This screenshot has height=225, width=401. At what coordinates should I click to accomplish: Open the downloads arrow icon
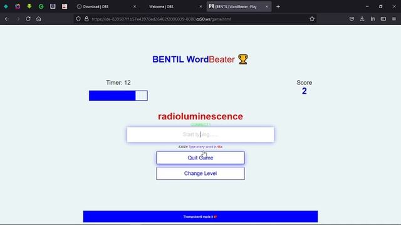click(362, 19)
